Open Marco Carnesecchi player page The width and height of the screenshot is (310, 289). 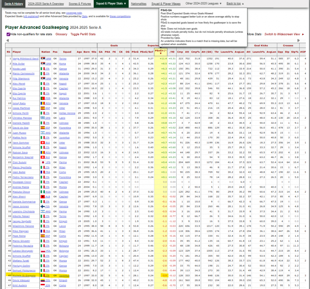click(x=24, y=74)
